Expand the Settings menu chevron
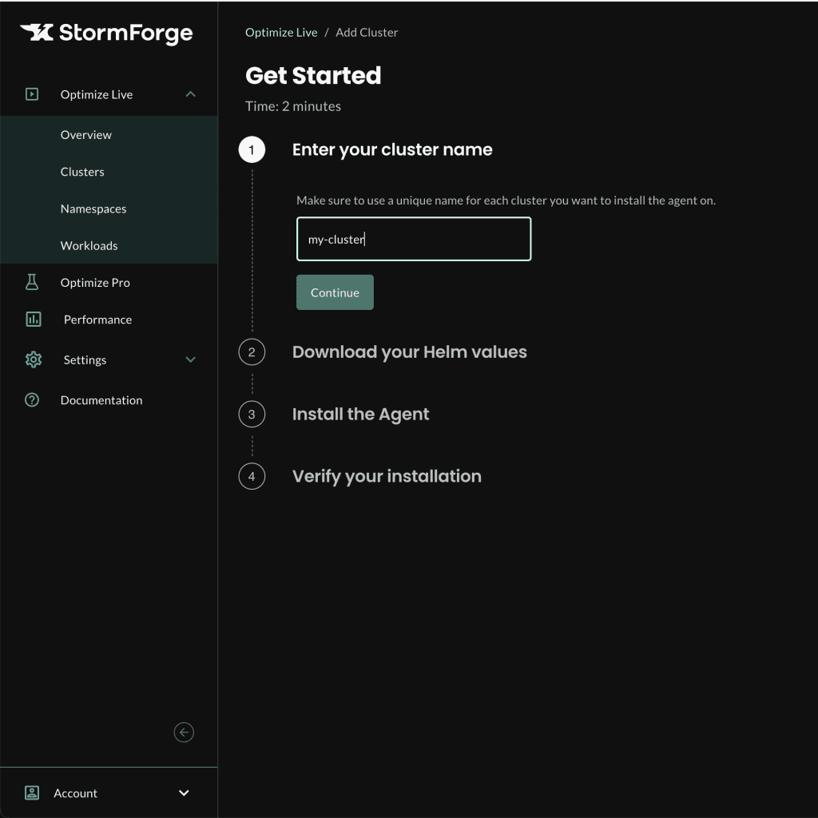 (x=190, y=359)
